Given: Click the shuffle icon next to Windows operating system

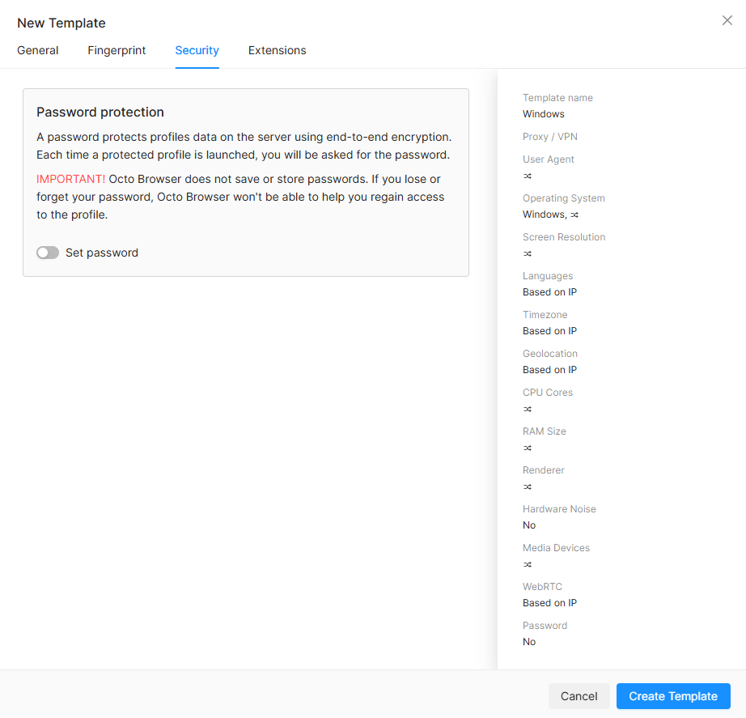Looking at the screenshot, I should (x=574, y=215).
